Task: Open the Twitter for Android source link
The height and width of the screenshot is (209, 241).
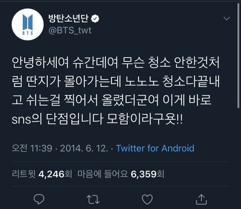Action: point(155,148)
